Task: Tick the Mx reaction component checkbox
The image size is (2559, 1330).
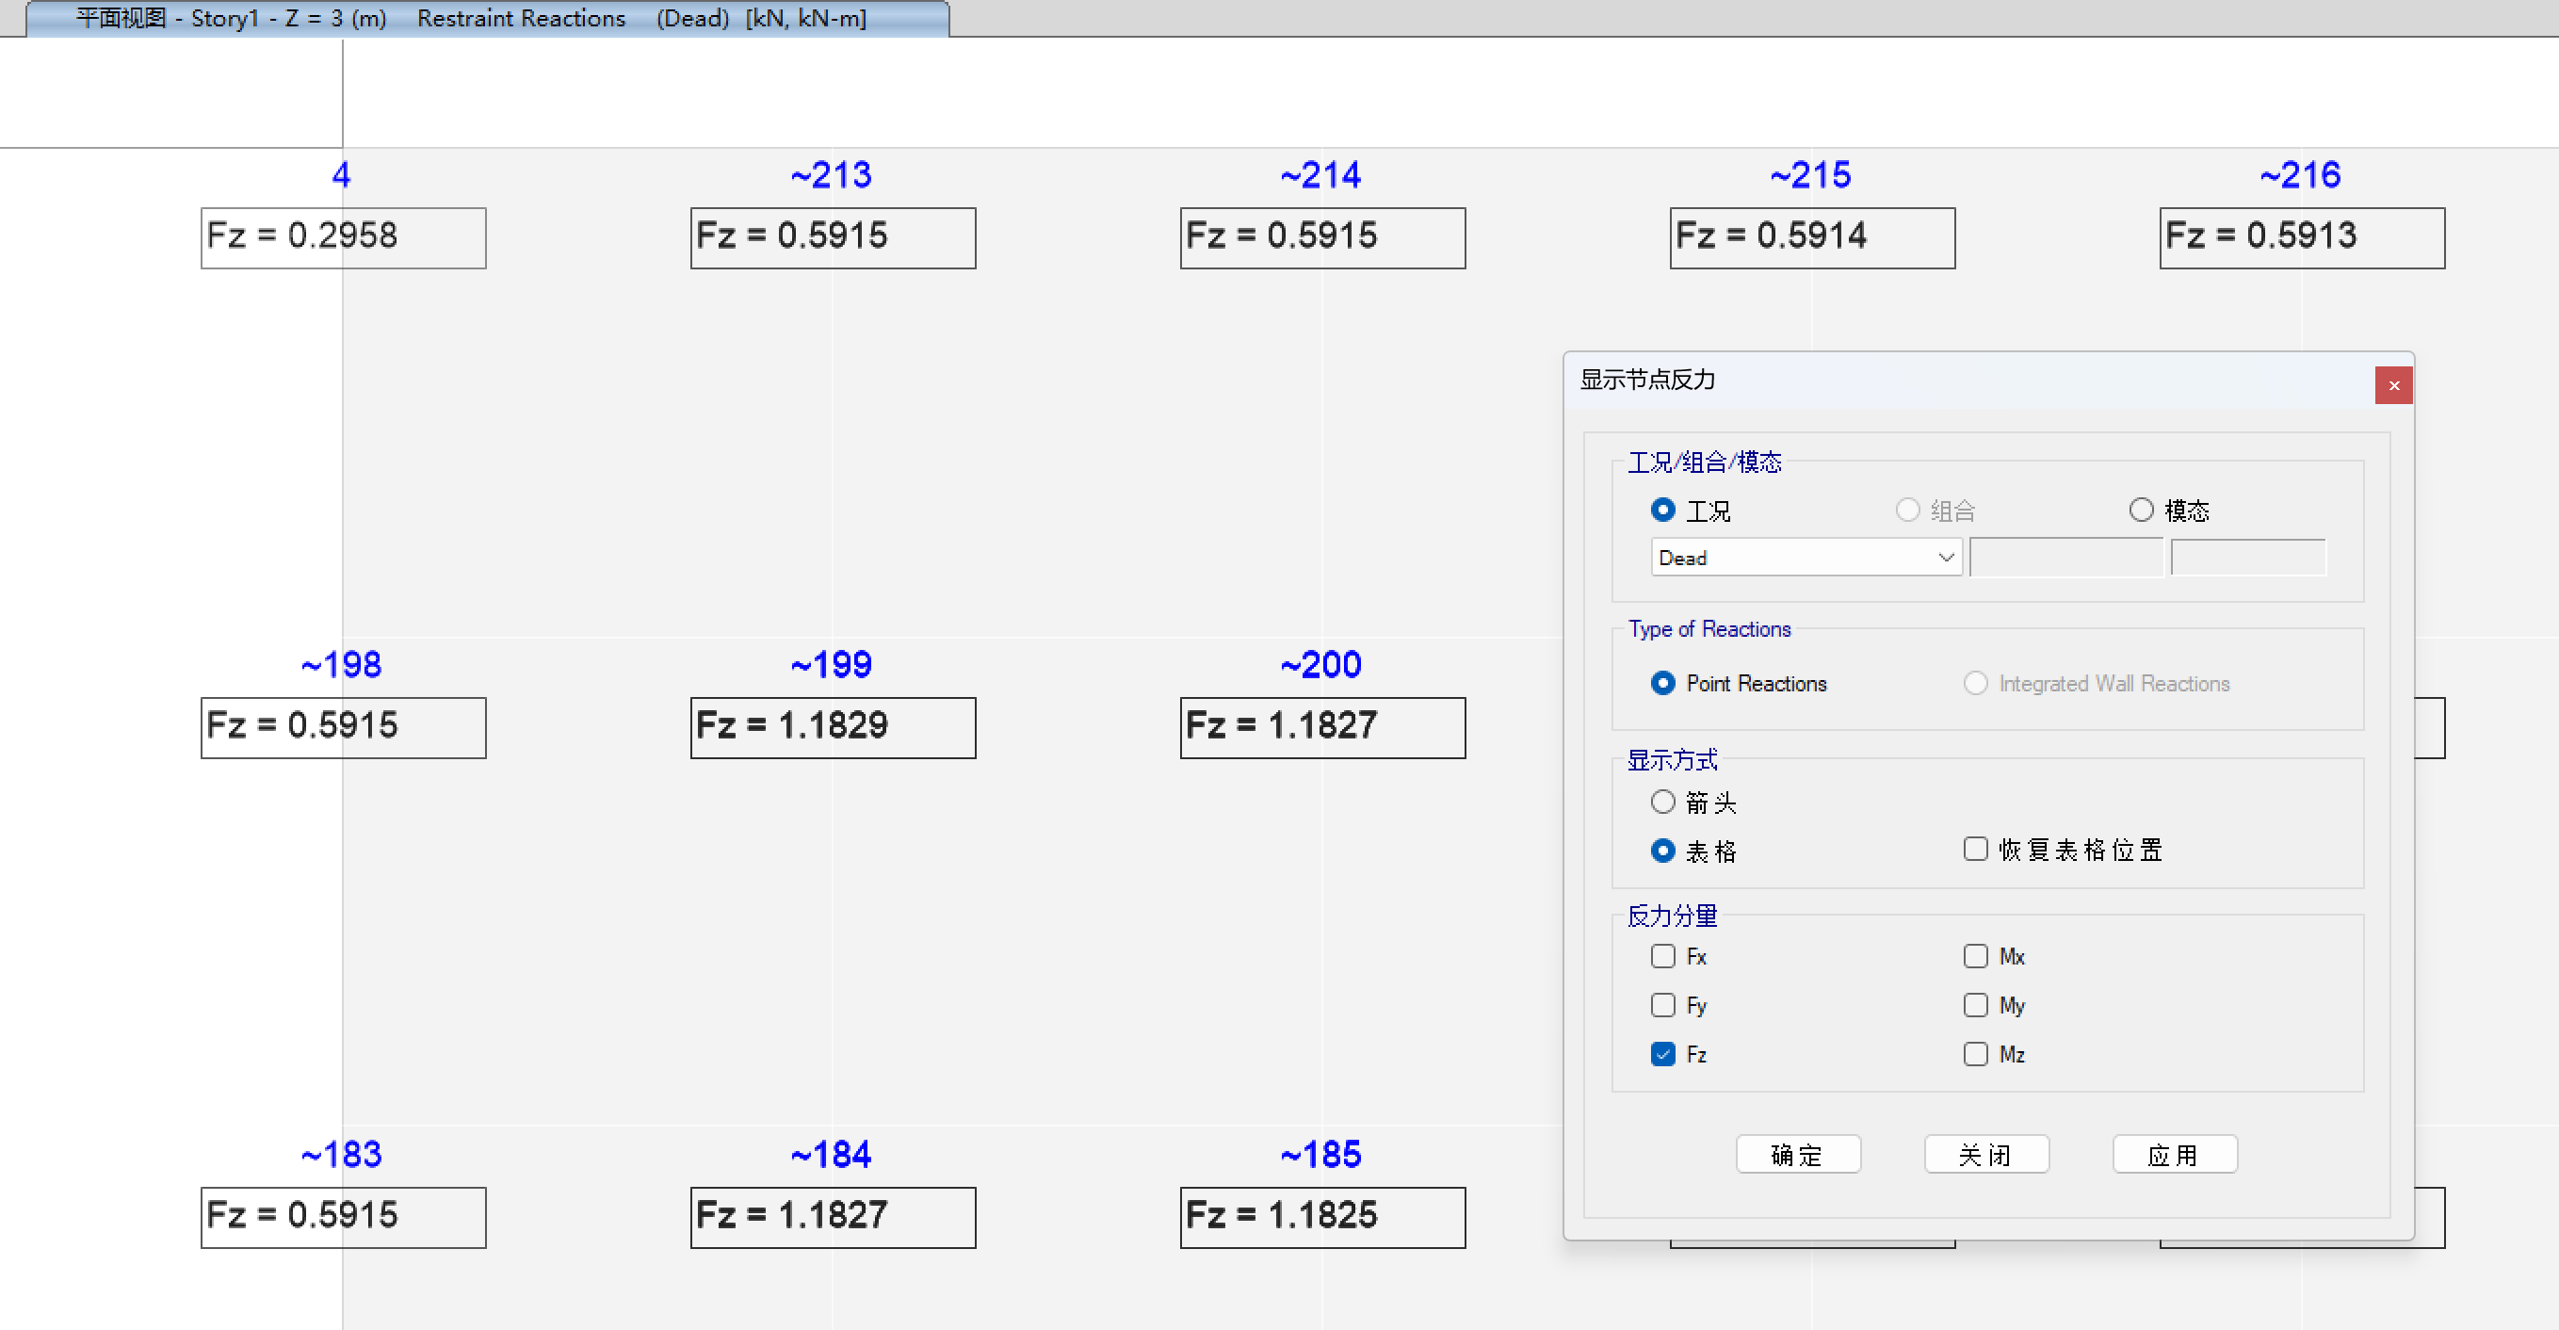Action: (1975, 957)
